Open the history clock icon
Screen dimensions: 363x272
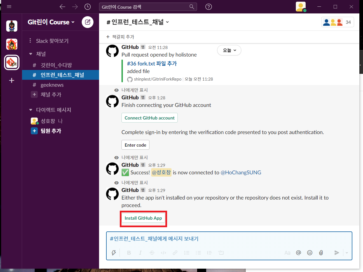[x=88, y=7]
